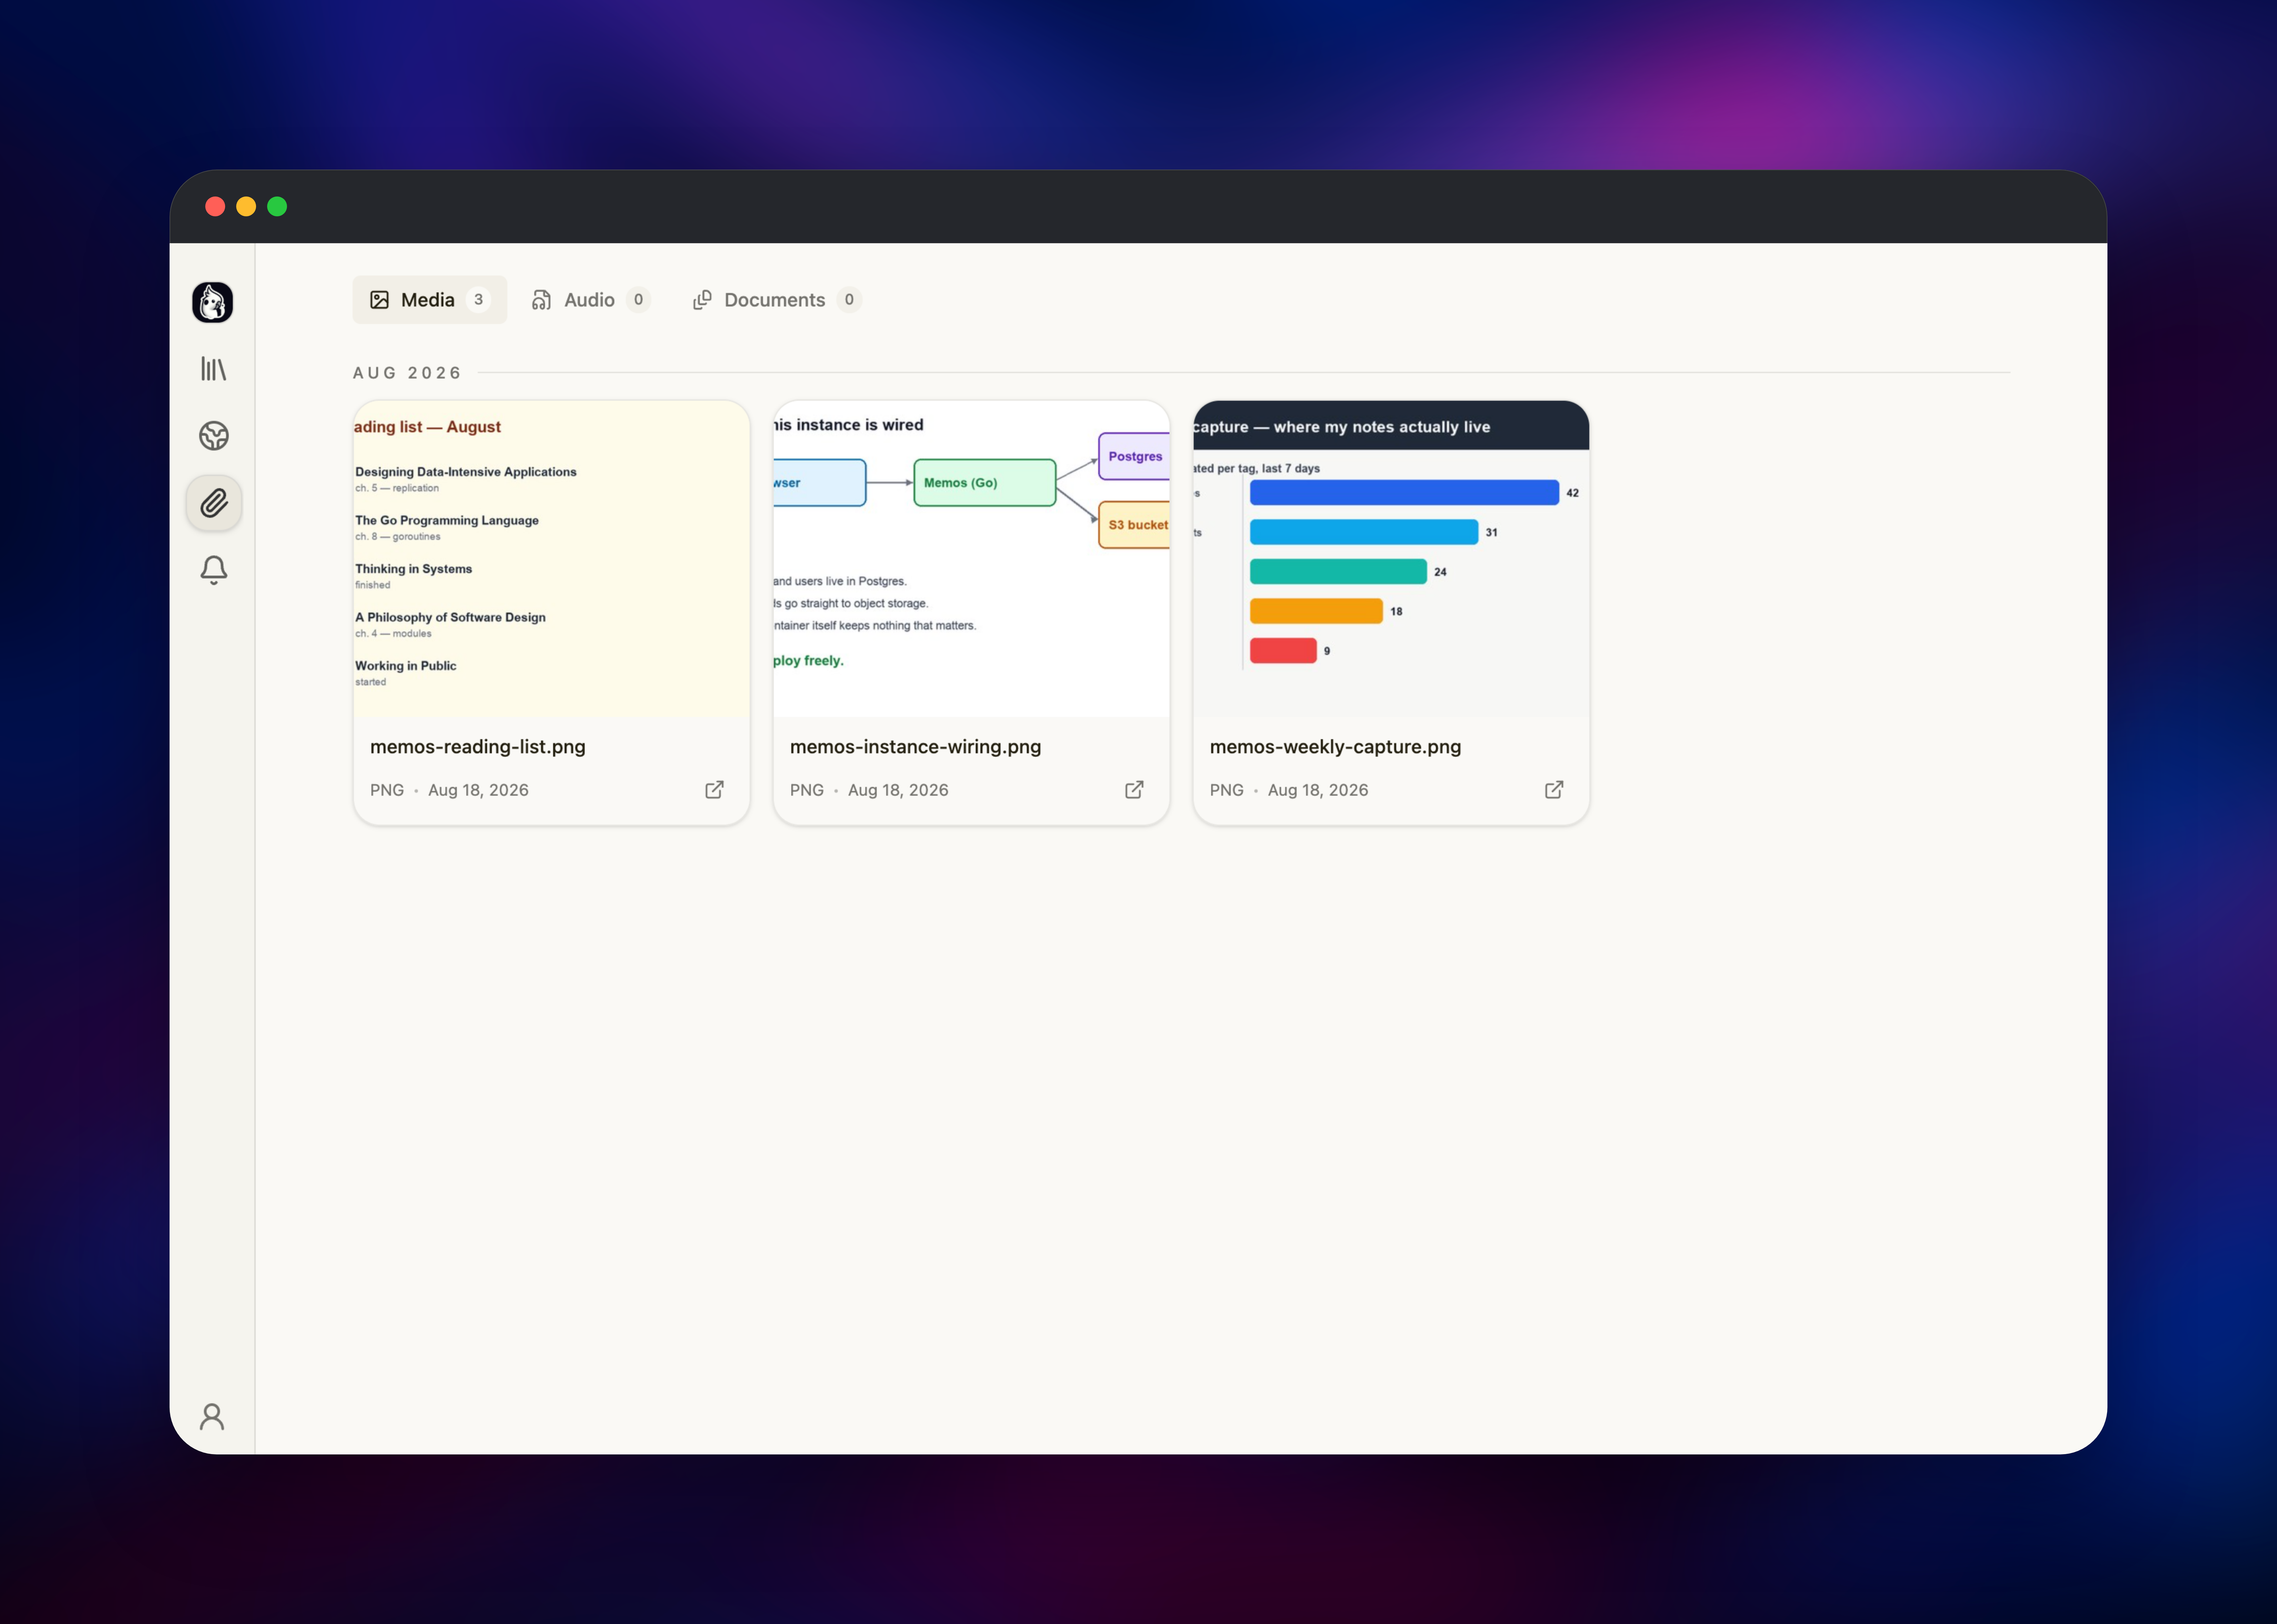Go to Home library icon in sidebar
This screenshot has height=1624, width=2277.
tap(213, 369)
